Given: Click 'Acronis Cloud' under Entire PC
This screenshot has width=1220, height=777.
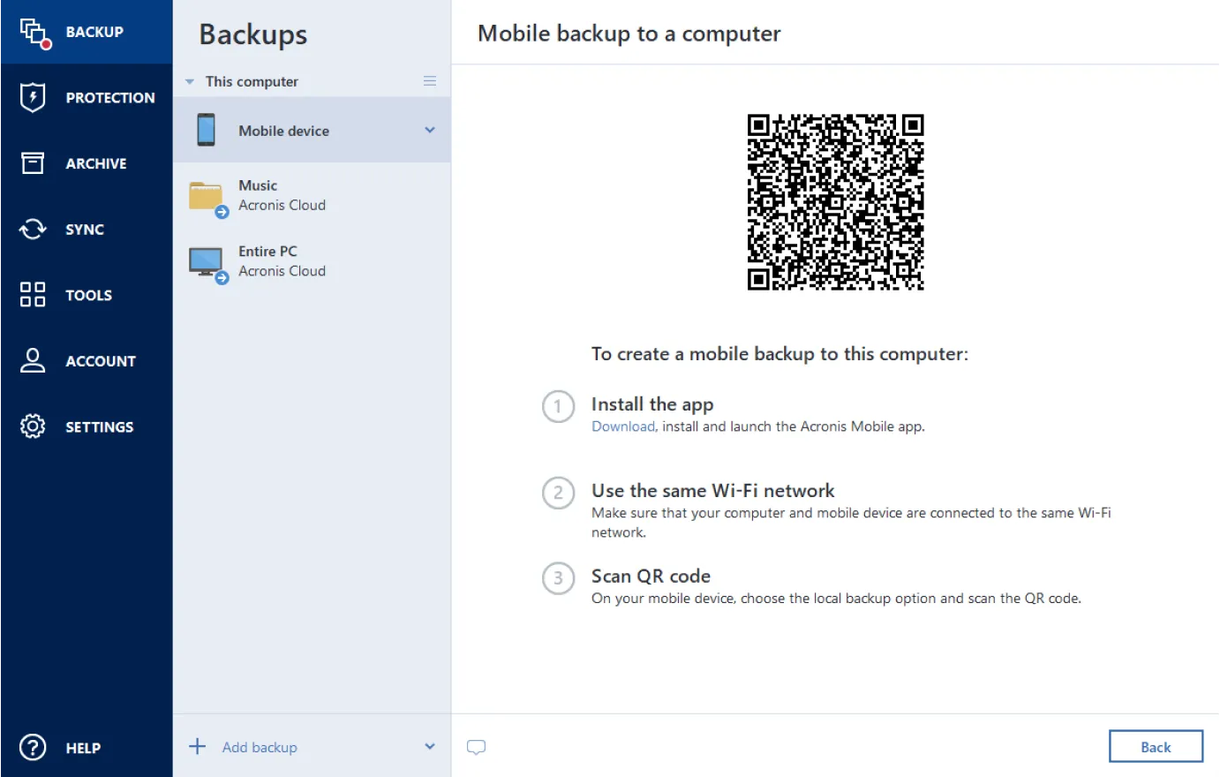Looking at the screenshot, I should tap(282, 271).
